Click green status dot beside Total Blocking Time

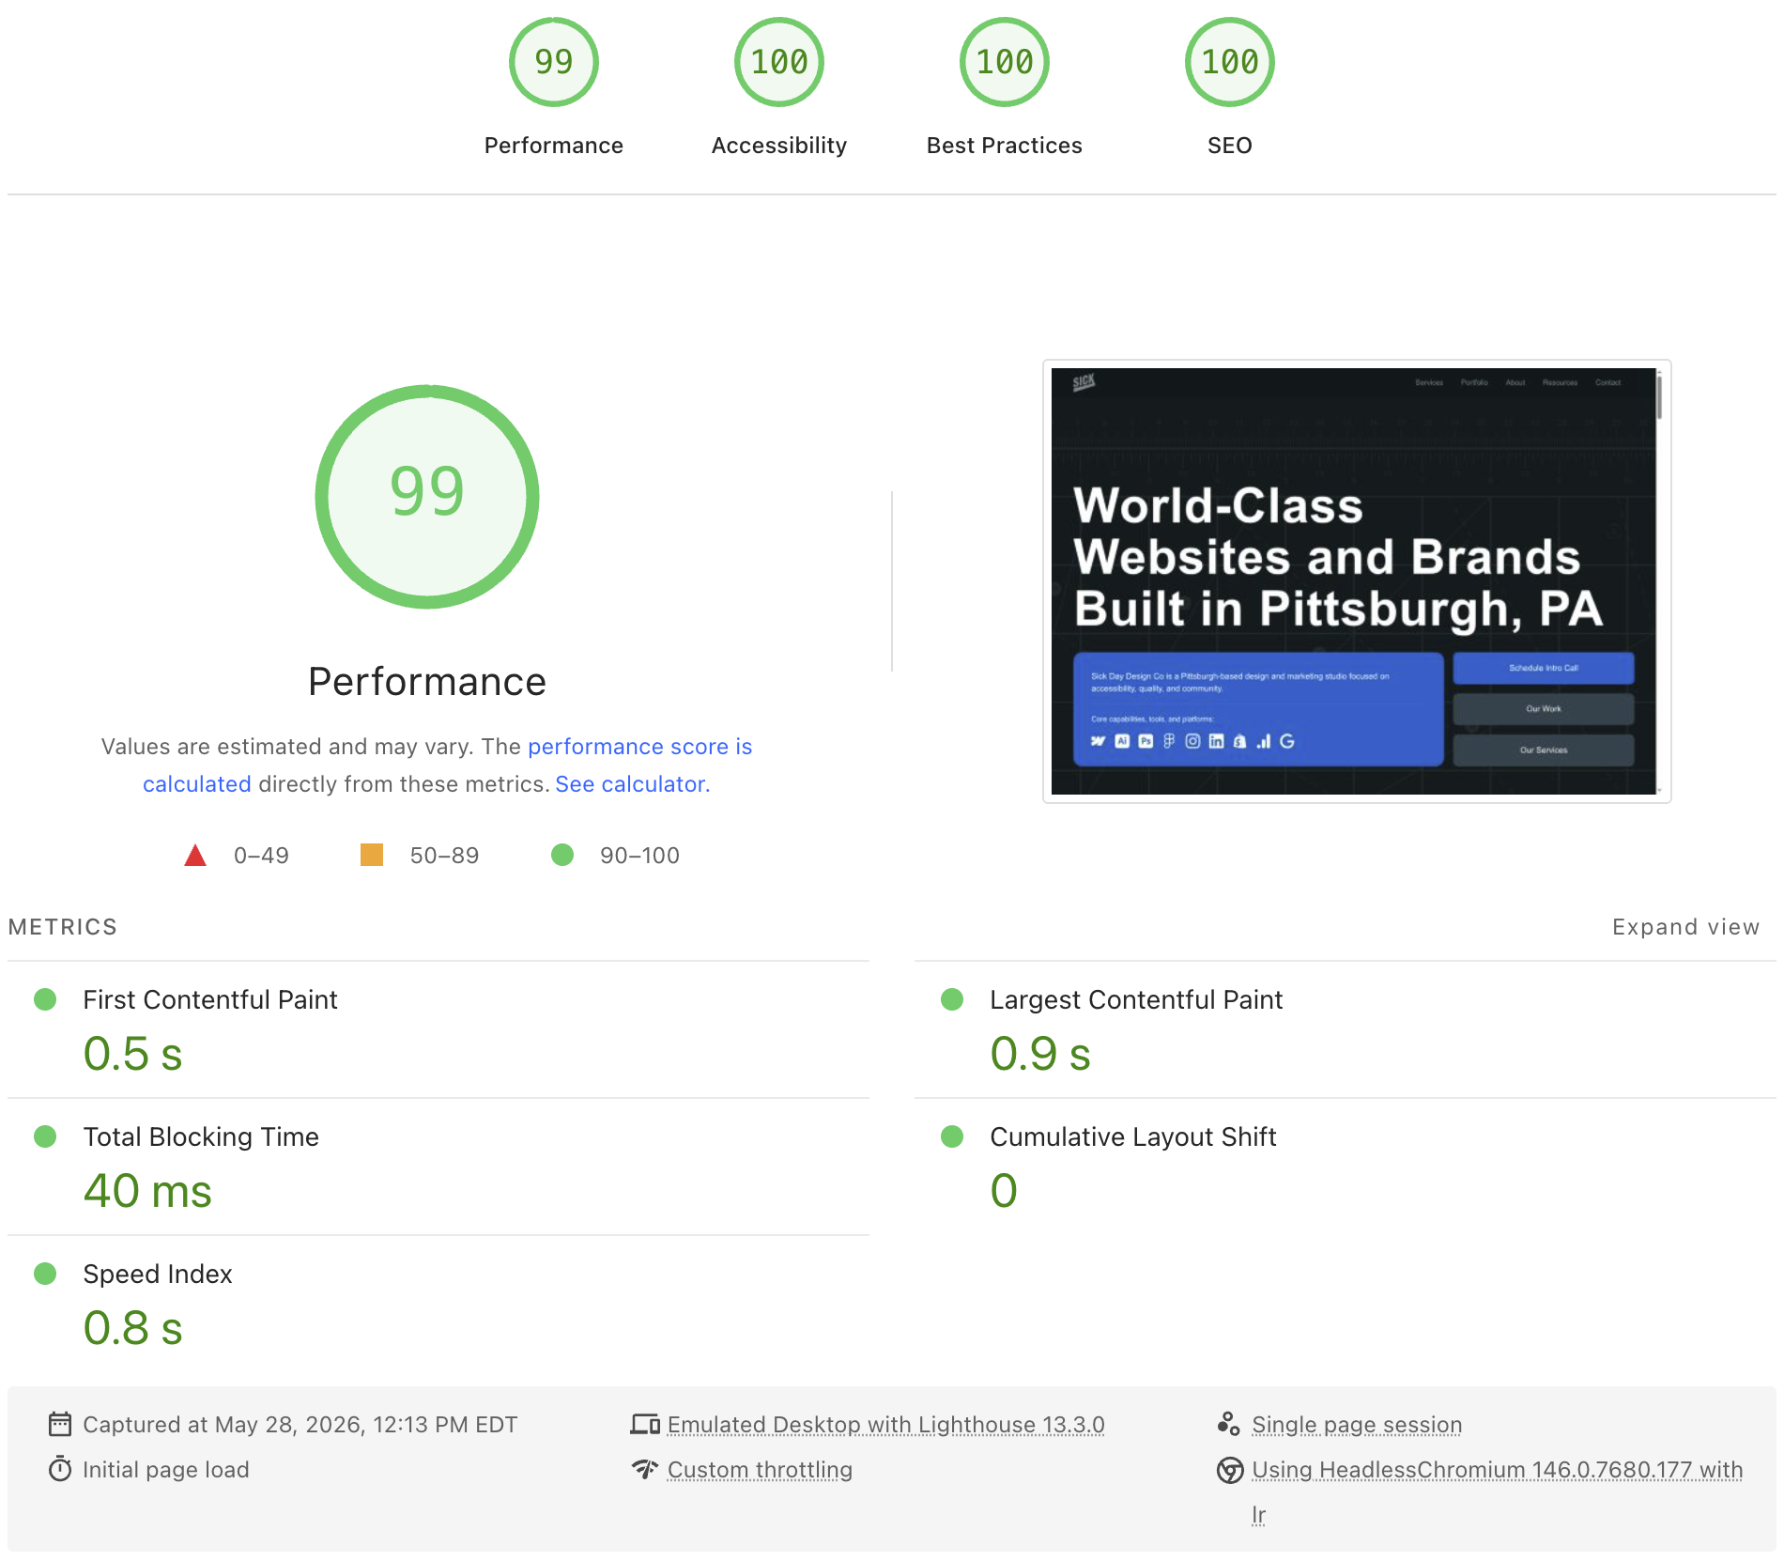point(45,1136)
